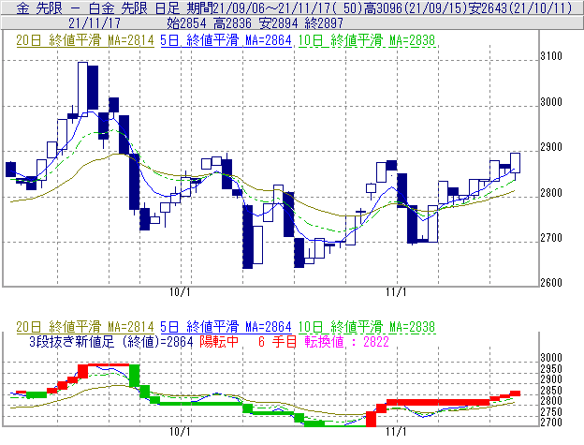Click the closing value '終2897'

324,23
